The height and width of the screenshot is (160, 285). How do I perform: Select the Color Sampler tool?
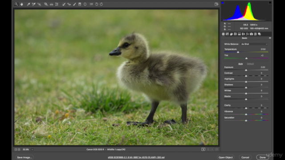pyautogui.click(x=34, y=4)
